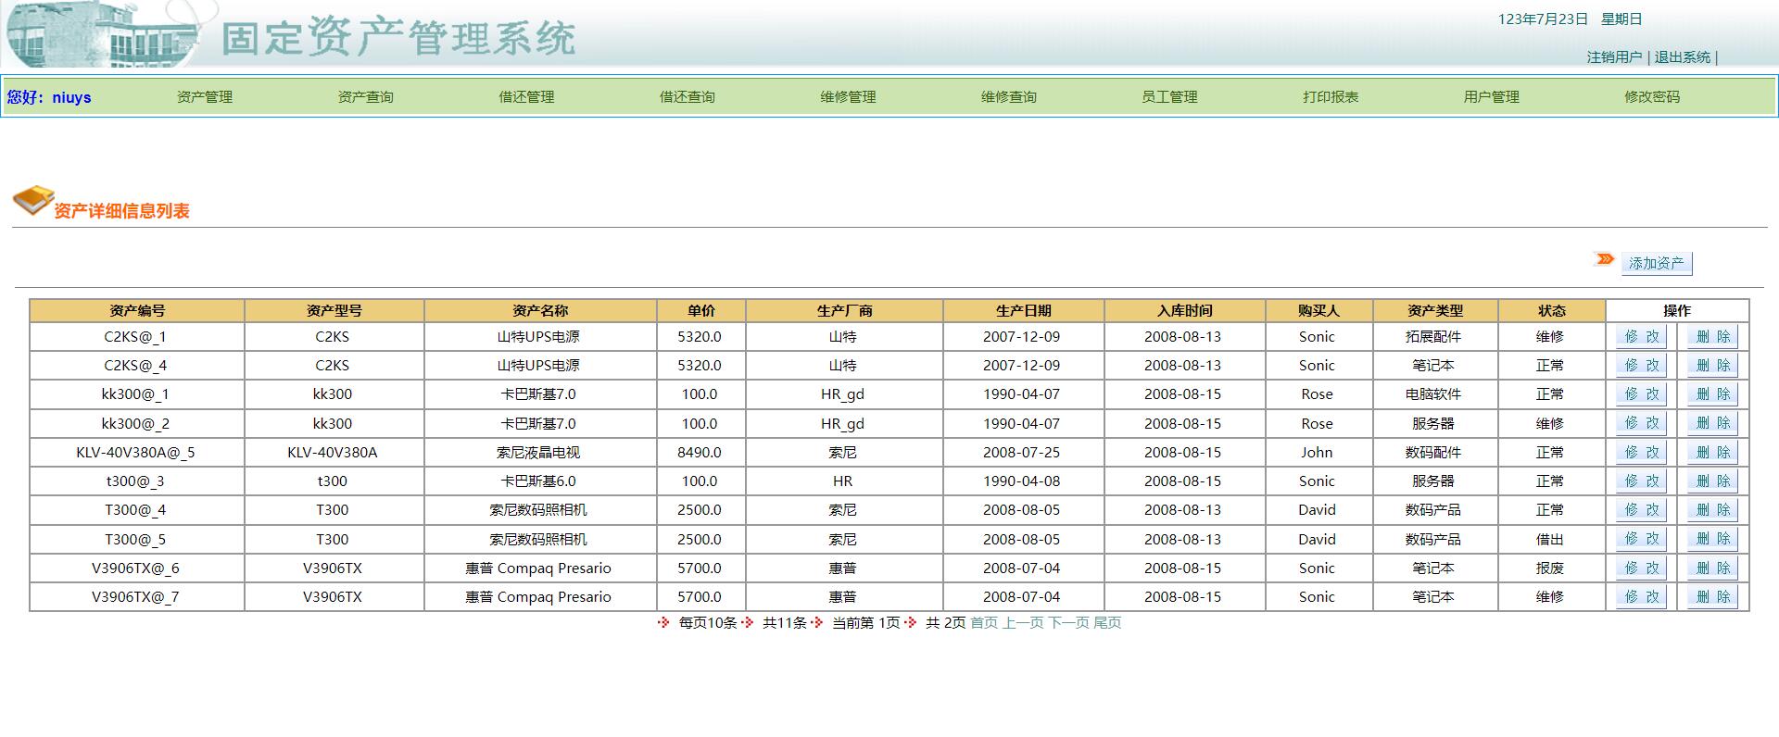The height and width of the screenshot is (737, 1779).
Task: Click 修改 for asset T300@_5
Action: [x=1641, y=539]
